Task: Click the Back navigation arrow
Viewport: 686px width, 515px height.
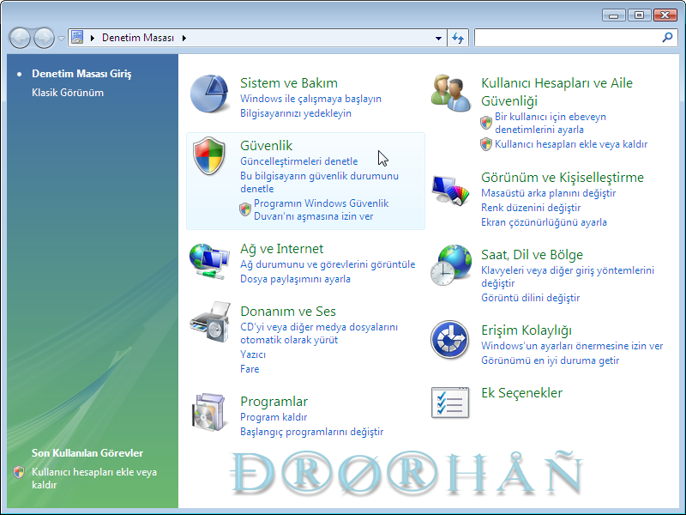Action: [x=20, y=38]
